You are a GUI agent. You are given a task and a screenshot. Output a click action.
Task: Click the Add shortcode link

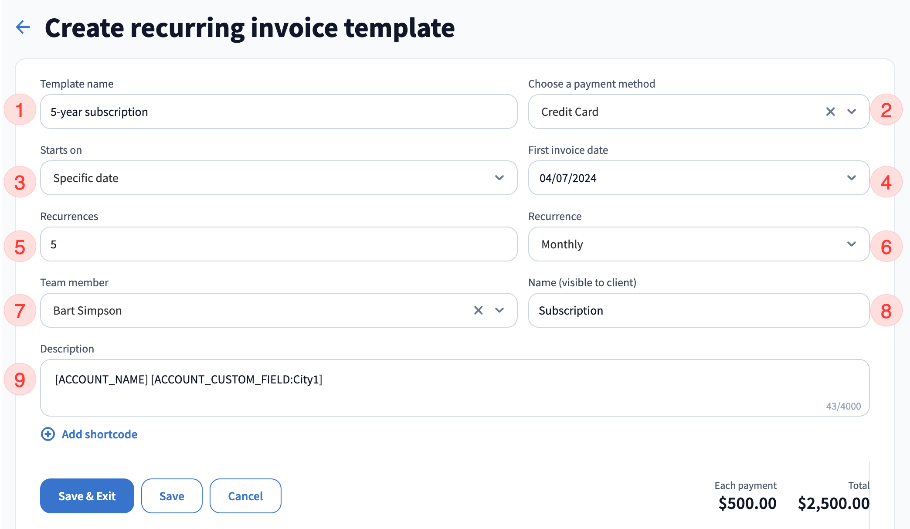[99, 434]
